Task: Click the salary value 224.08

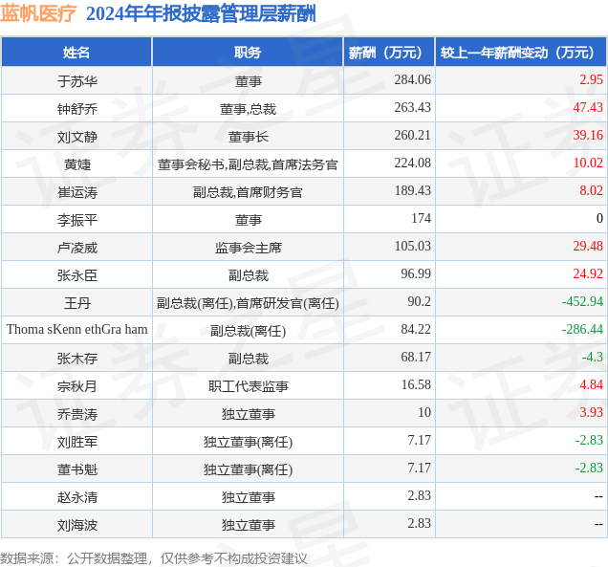Action: point(413,163)
